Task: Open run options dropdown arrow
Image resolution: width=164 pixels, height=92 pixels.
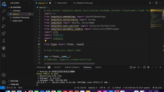Action: coord(153,3)
